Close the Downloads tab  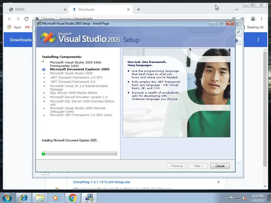[128, 10]
